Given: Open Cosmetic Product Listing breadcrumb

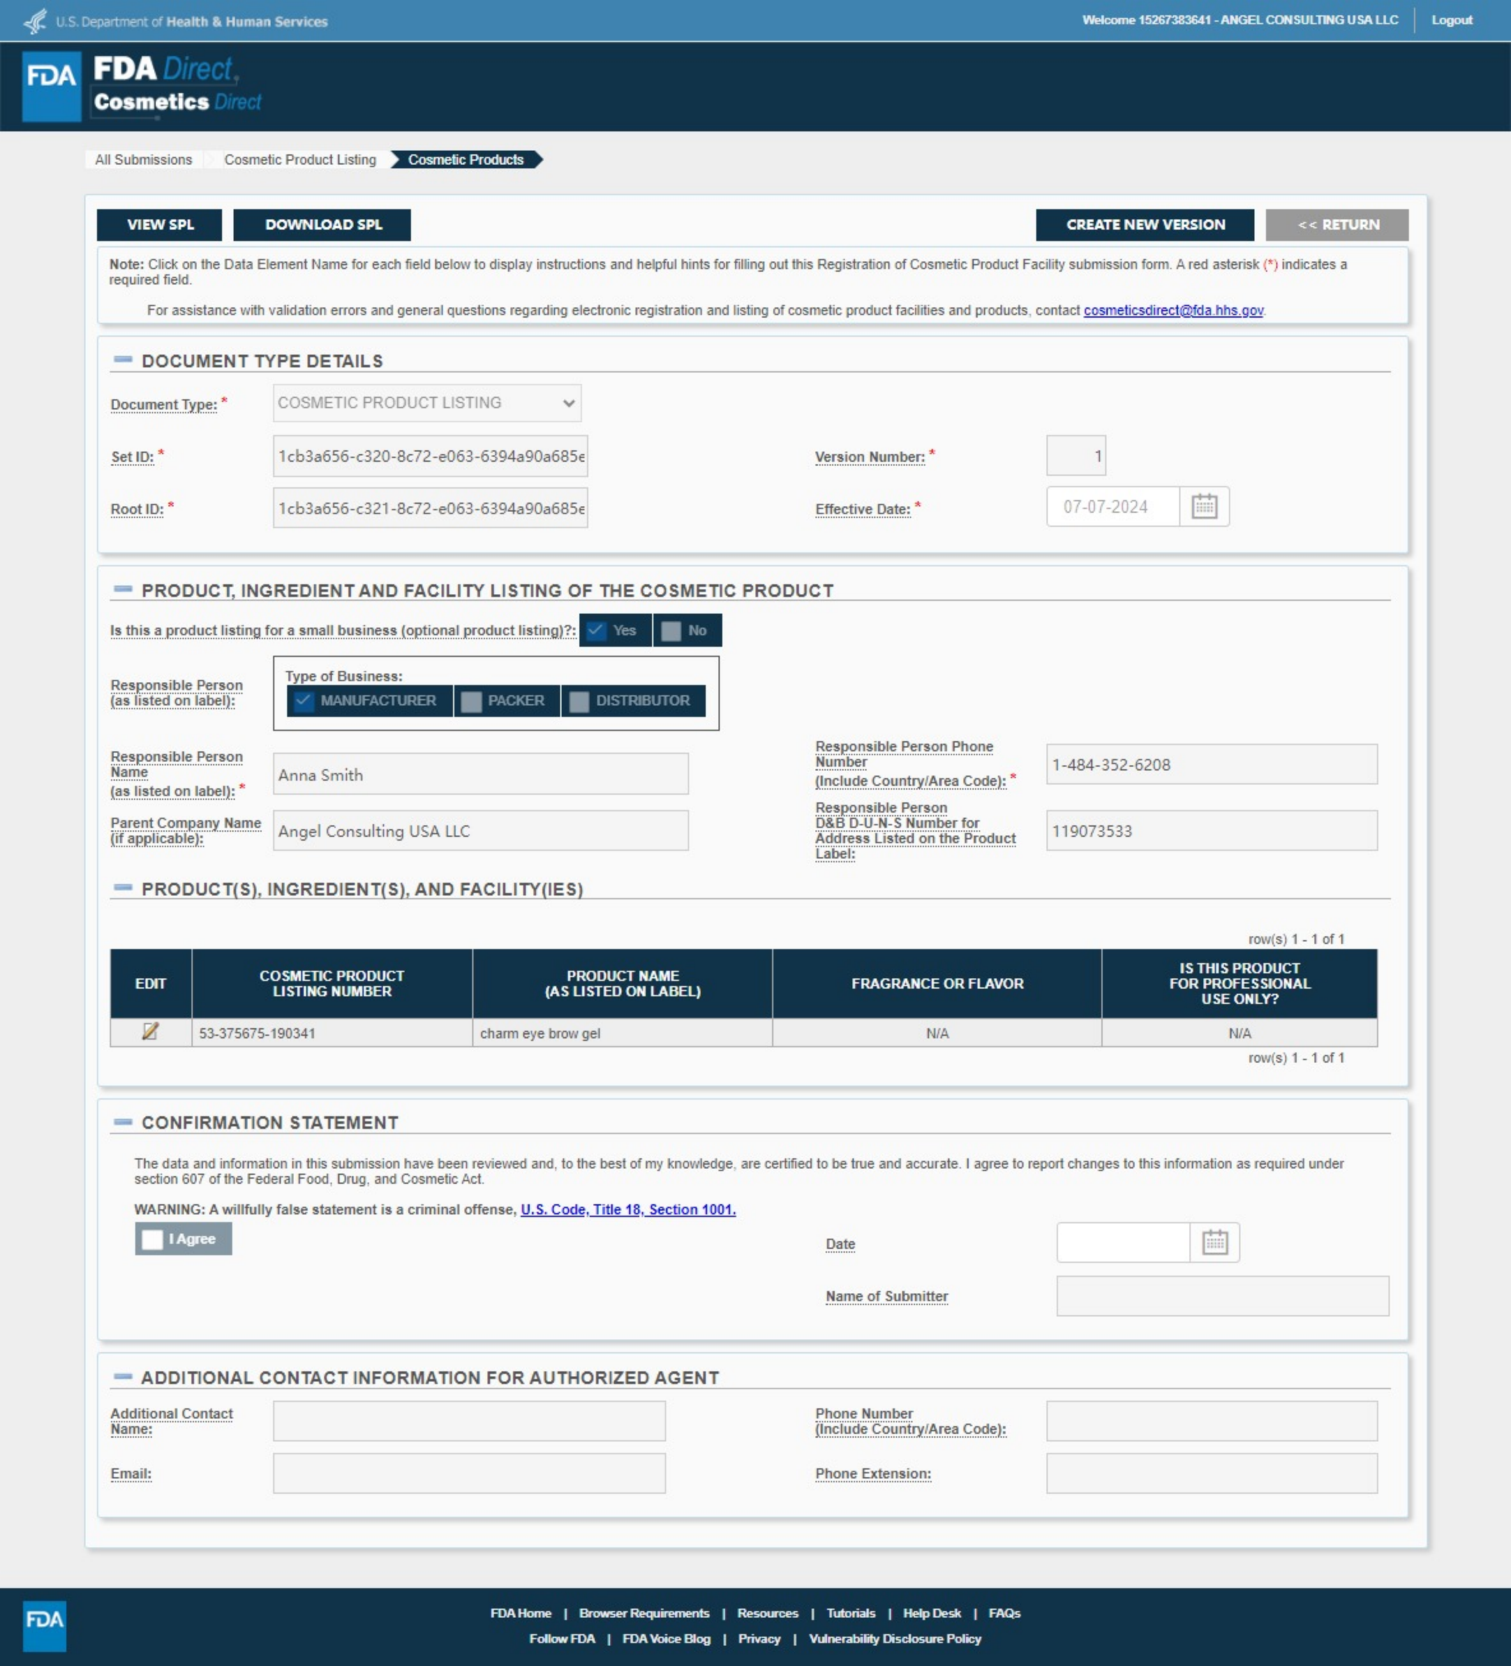Looking at the screenshot, I should [x=300, y=159].
